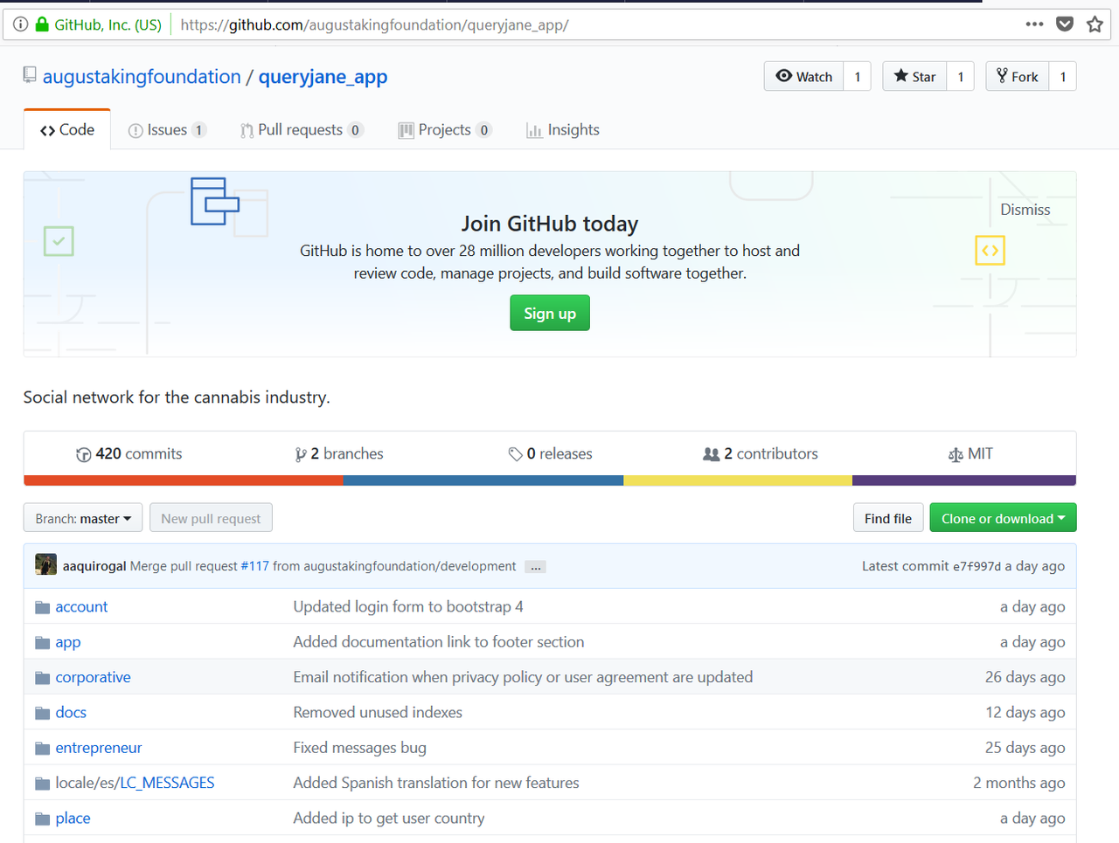The height and width of the screenshot is (843, 1119).
Task: Bookmark this page with the star icon
Action: (x=1095, y=24)
